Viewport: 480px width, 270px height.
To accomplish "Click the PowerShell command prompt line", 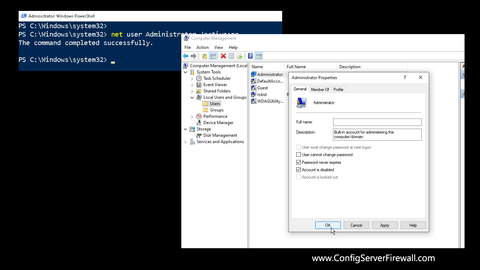I will [x=67, y=60].
